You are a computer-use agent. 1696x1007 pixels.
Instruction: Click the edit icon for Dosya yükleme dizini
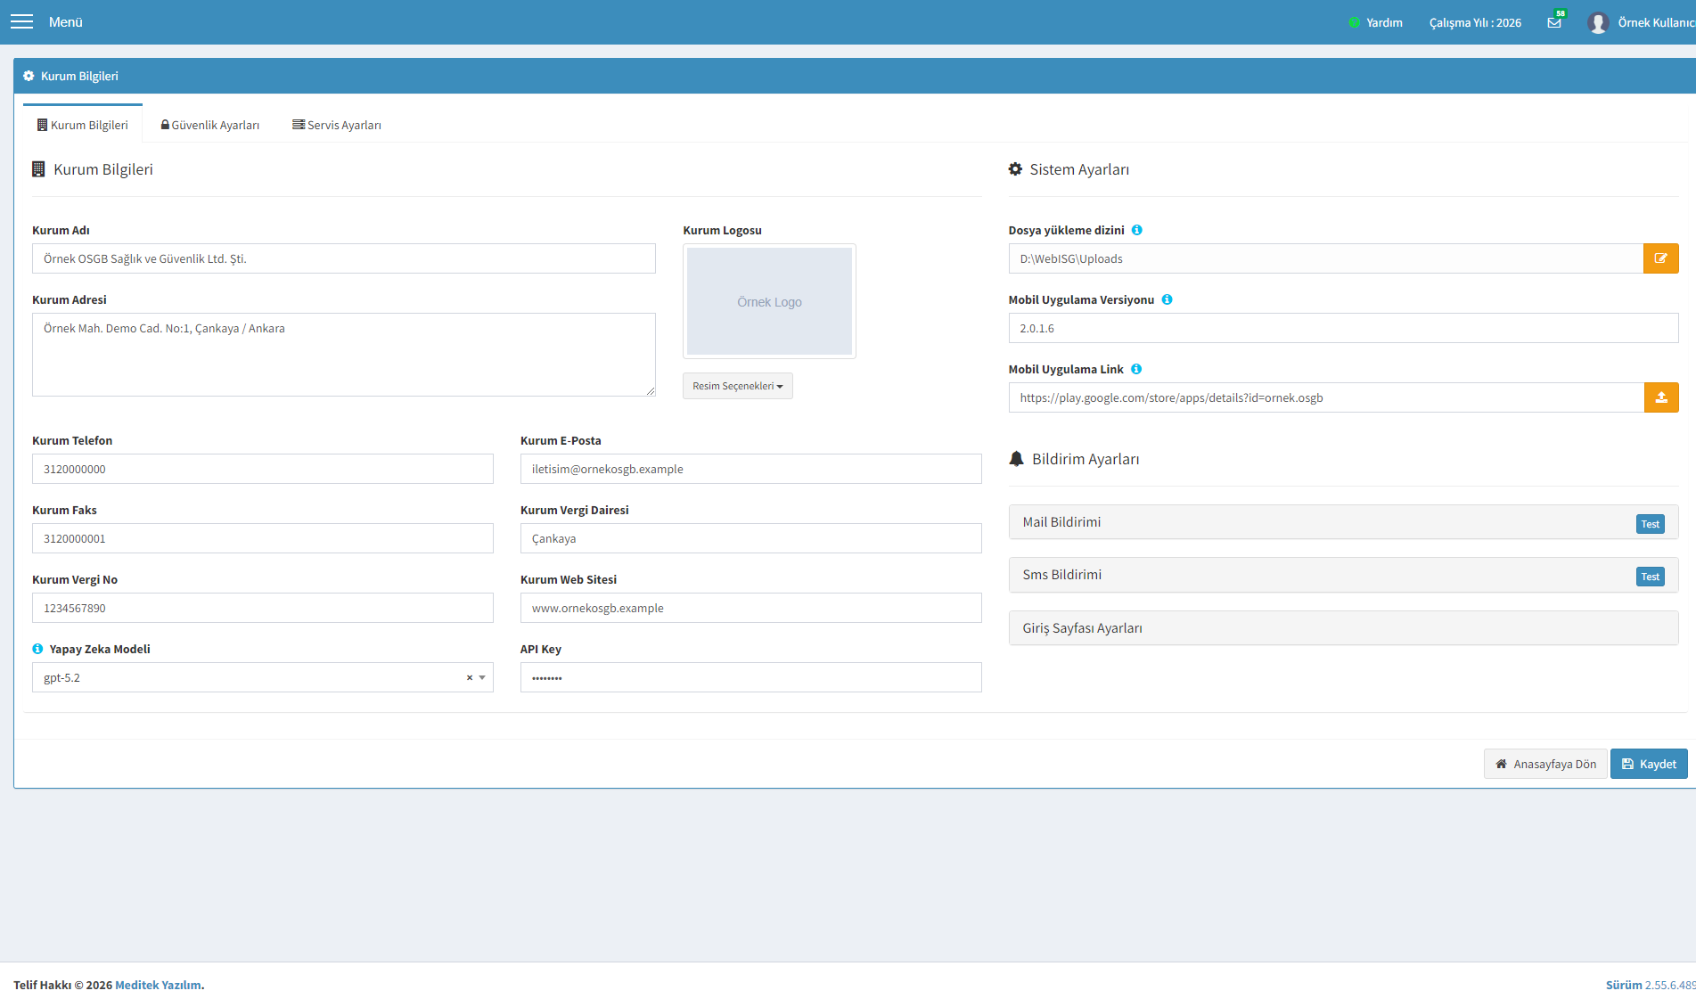pyautogui.click(x=1661, y=258)
